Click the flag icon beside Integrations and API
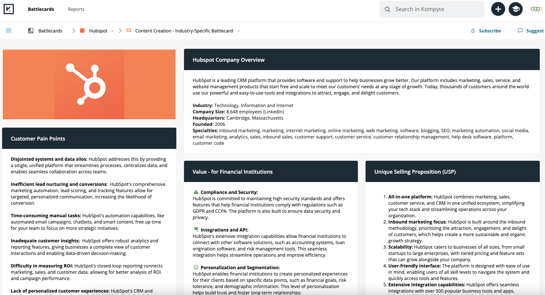Viewport: 545px width, 295px height. click(x=196, y=229)
